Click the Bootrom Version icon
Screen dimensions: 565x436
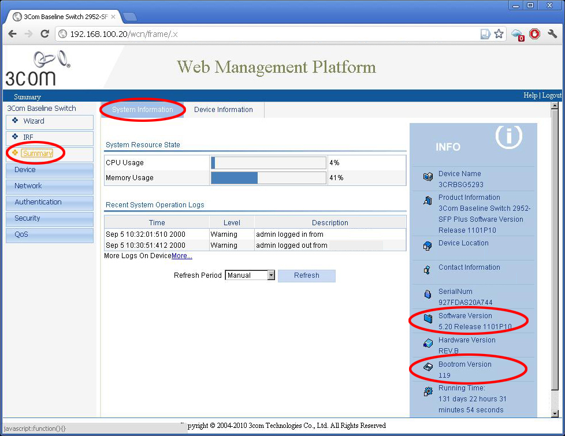point(428,367)
